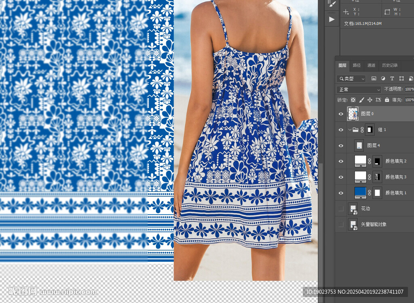Hide the 图层 0 layer
Screen dimensions: 414x303
tap(341, 114)
